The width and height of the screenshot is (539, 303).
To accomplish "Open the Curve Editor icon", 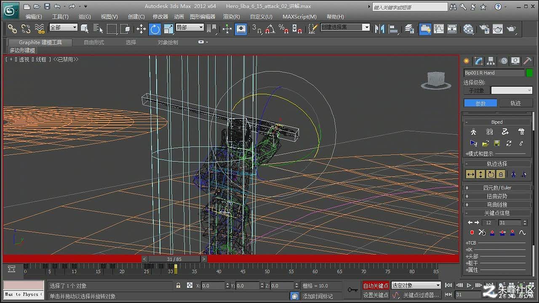I will coord(439,29).
